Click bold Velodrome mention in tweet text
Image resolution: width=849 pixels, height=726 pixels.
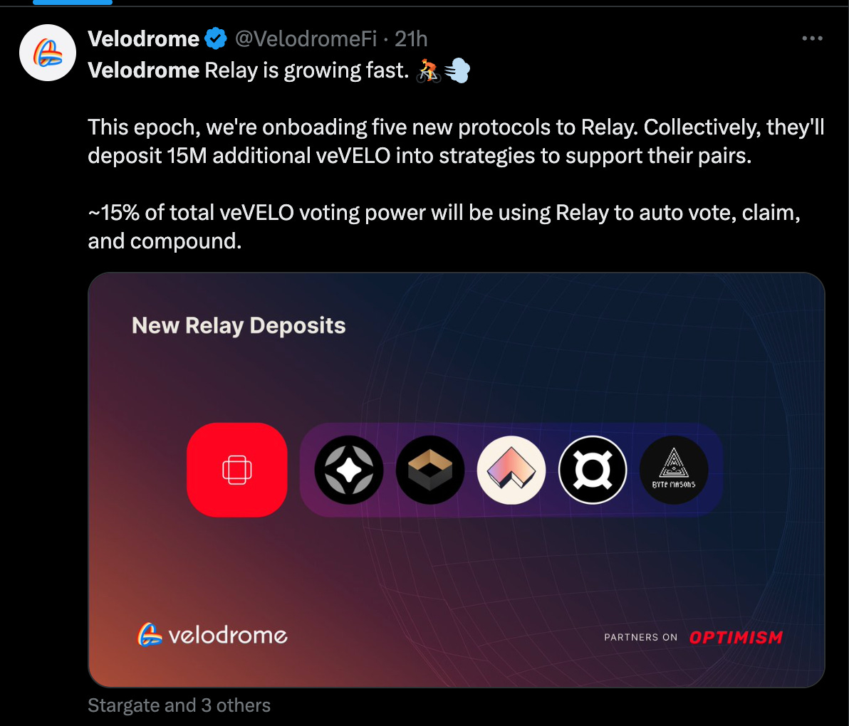[x=143, y=70]
